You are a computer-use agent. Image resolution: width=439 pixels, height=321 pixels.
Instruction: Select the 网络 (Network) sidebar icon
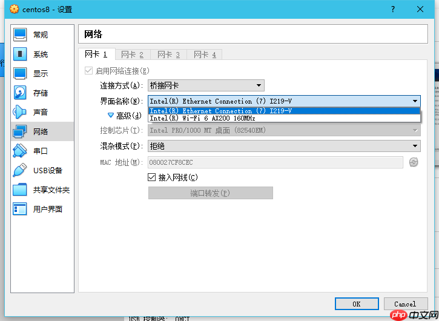20,131
